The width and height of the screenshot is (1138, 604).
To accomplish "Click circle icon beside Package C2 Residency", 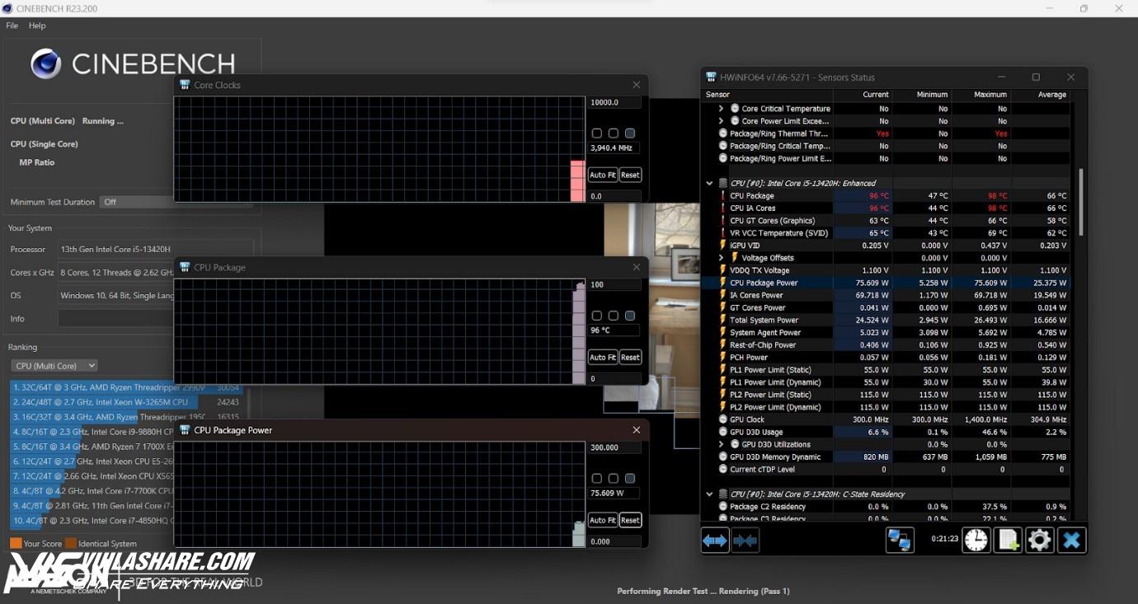I will (x=723, y=507).
